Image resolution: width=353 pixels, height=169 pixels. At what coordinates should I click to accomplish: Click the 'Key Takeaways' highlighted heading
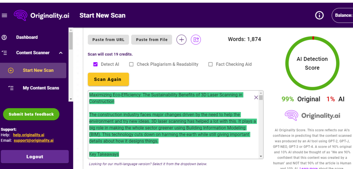(x=104, y=154)
